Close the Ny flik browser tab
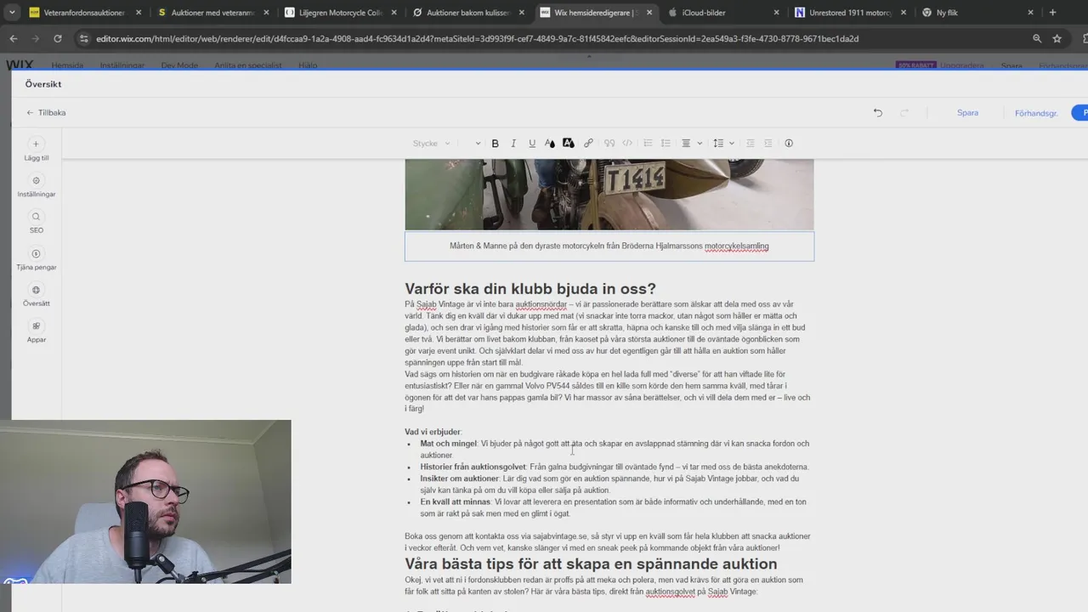The height and width of the screenshot is (612, 1088). coord(1031,13)
